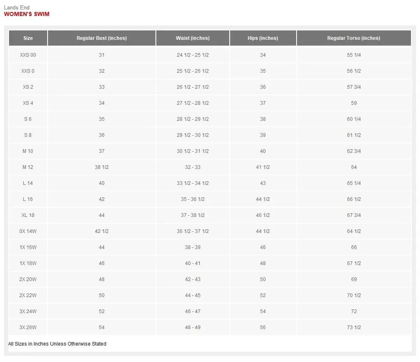Select the 'XL 18' size cell
The width and height of the screenshot is (420, 362).
pyautogui.click(x=28, y=215)
